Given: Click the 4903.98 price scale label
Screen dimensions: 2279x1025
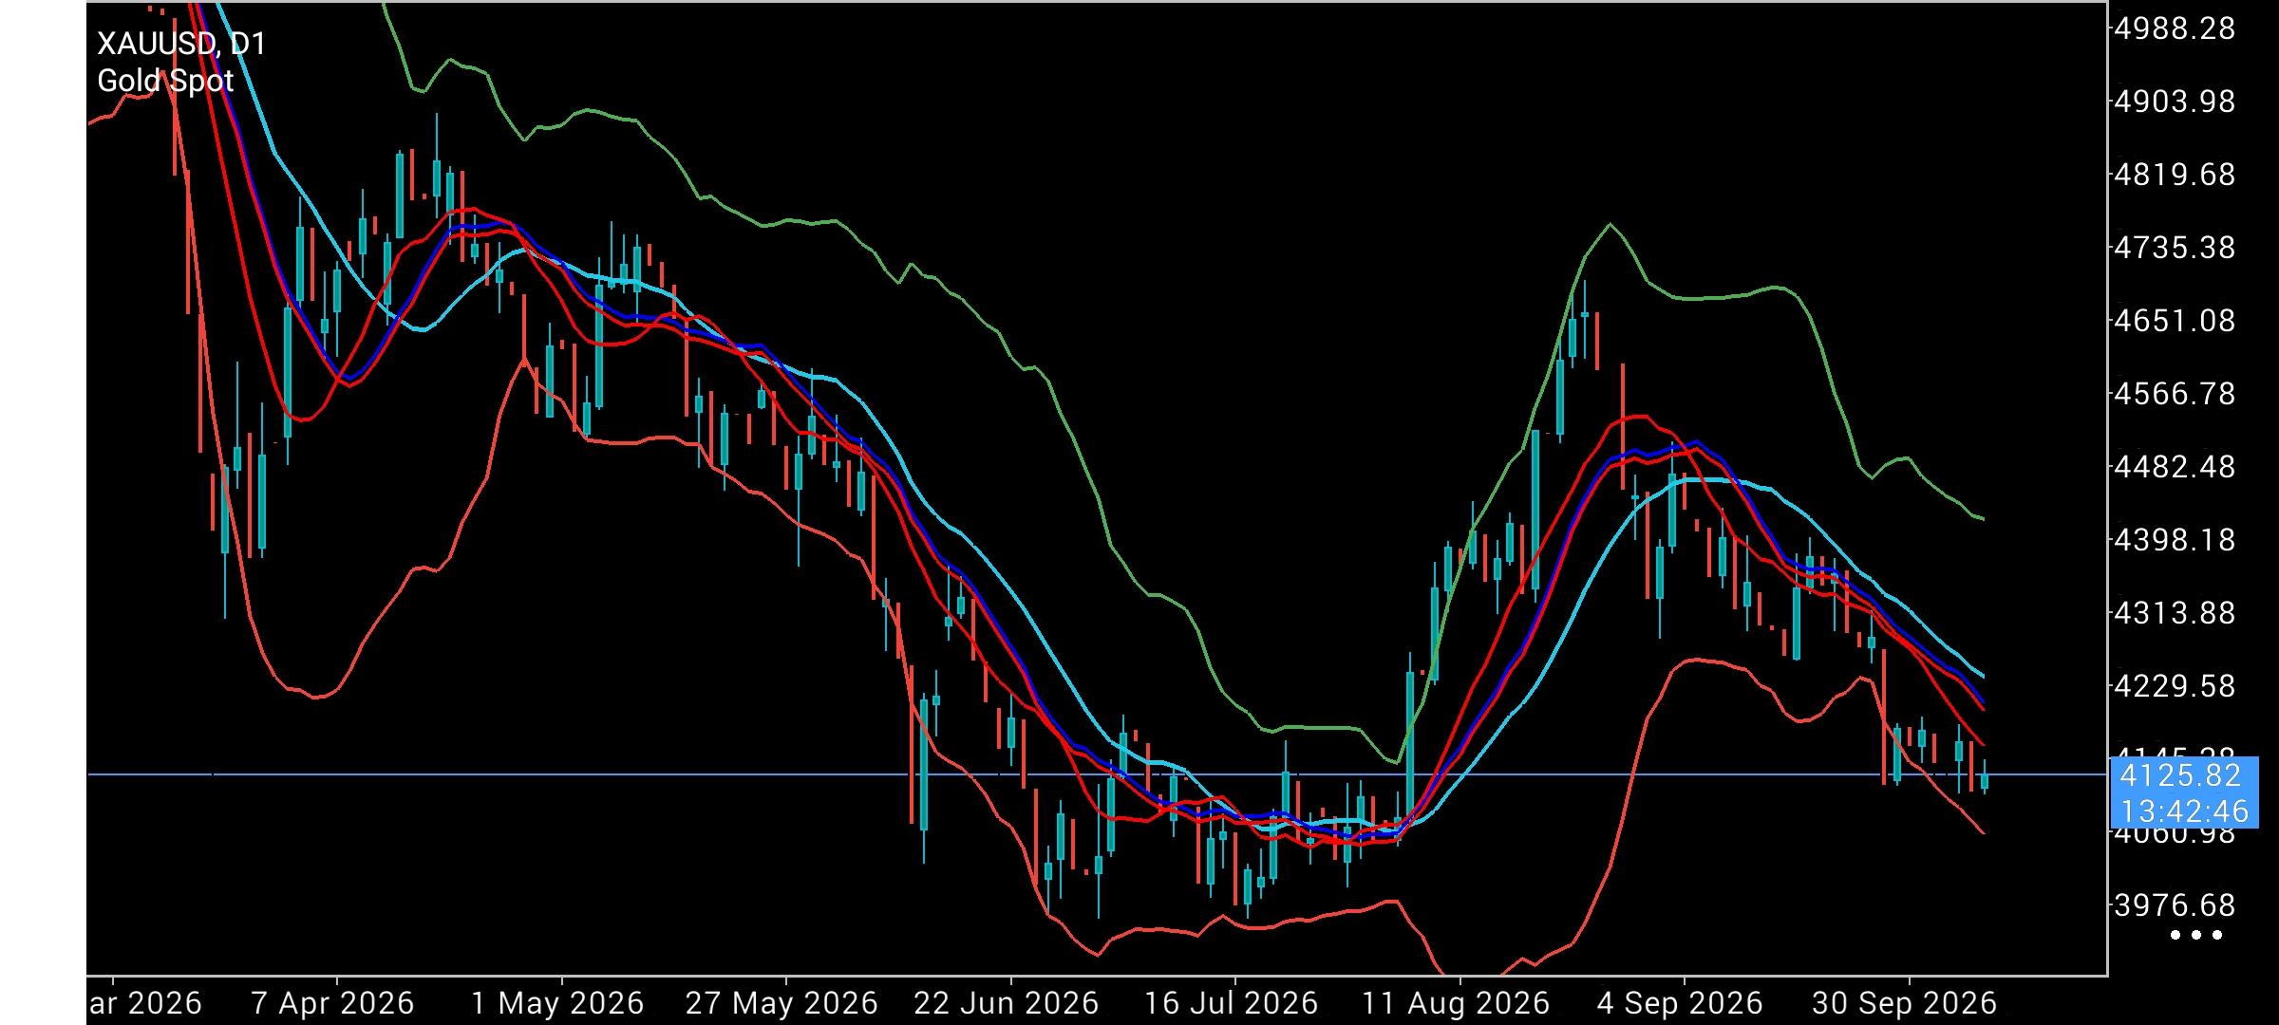Looking at the screenshot, I should tap(2175, 102).
